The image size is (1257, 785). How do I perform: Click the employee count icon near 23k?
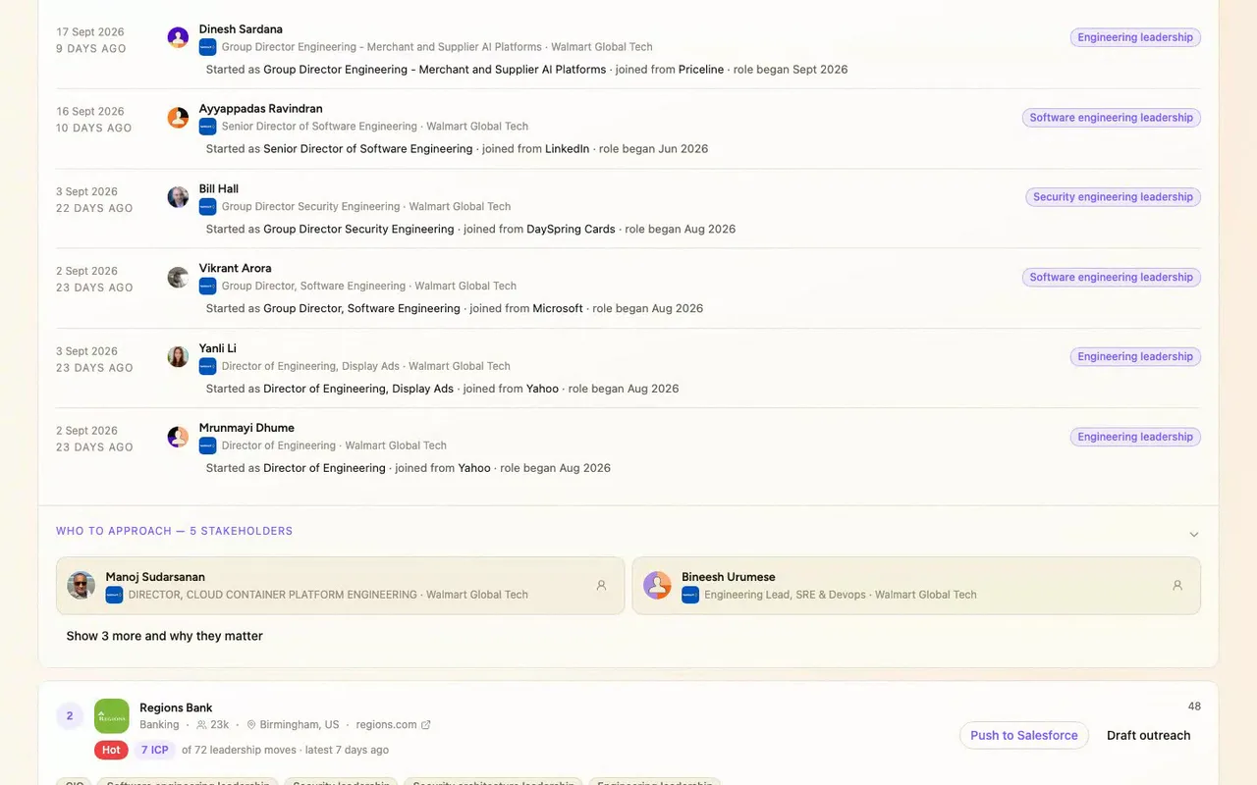(201, 725)
